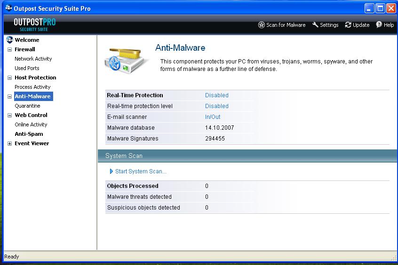This screenshot has width=398, height=265.
Task: Click the OutpostPro Security Suite logo
Action: click(34, 25)
